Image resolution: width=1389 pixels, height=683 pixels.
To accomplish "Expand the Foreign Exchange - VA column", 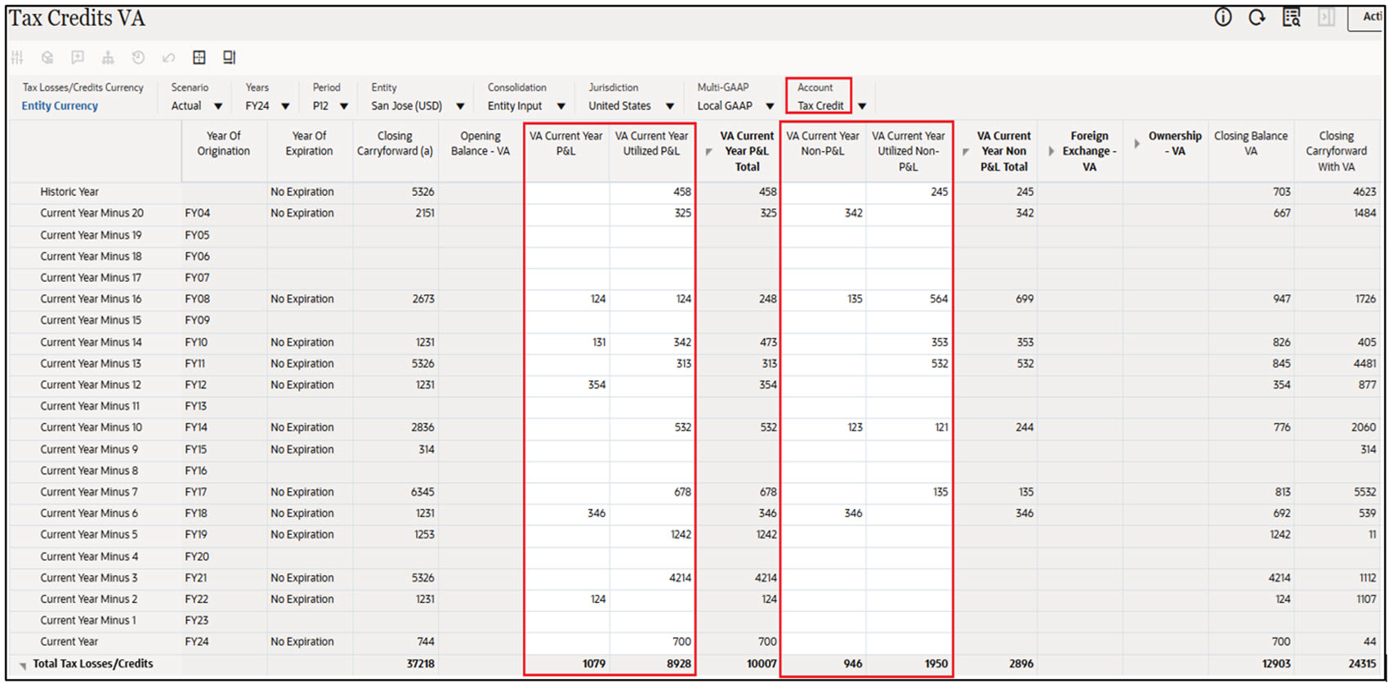I will [1052, 151].
